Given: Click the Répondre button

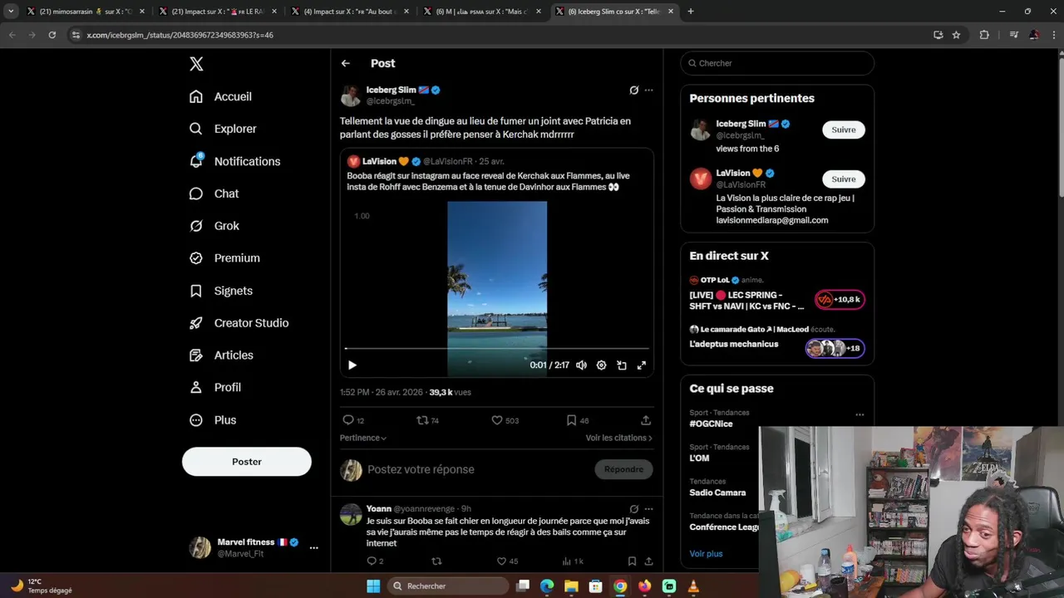Looking at the screenshot, I should (x=623, y=469).
